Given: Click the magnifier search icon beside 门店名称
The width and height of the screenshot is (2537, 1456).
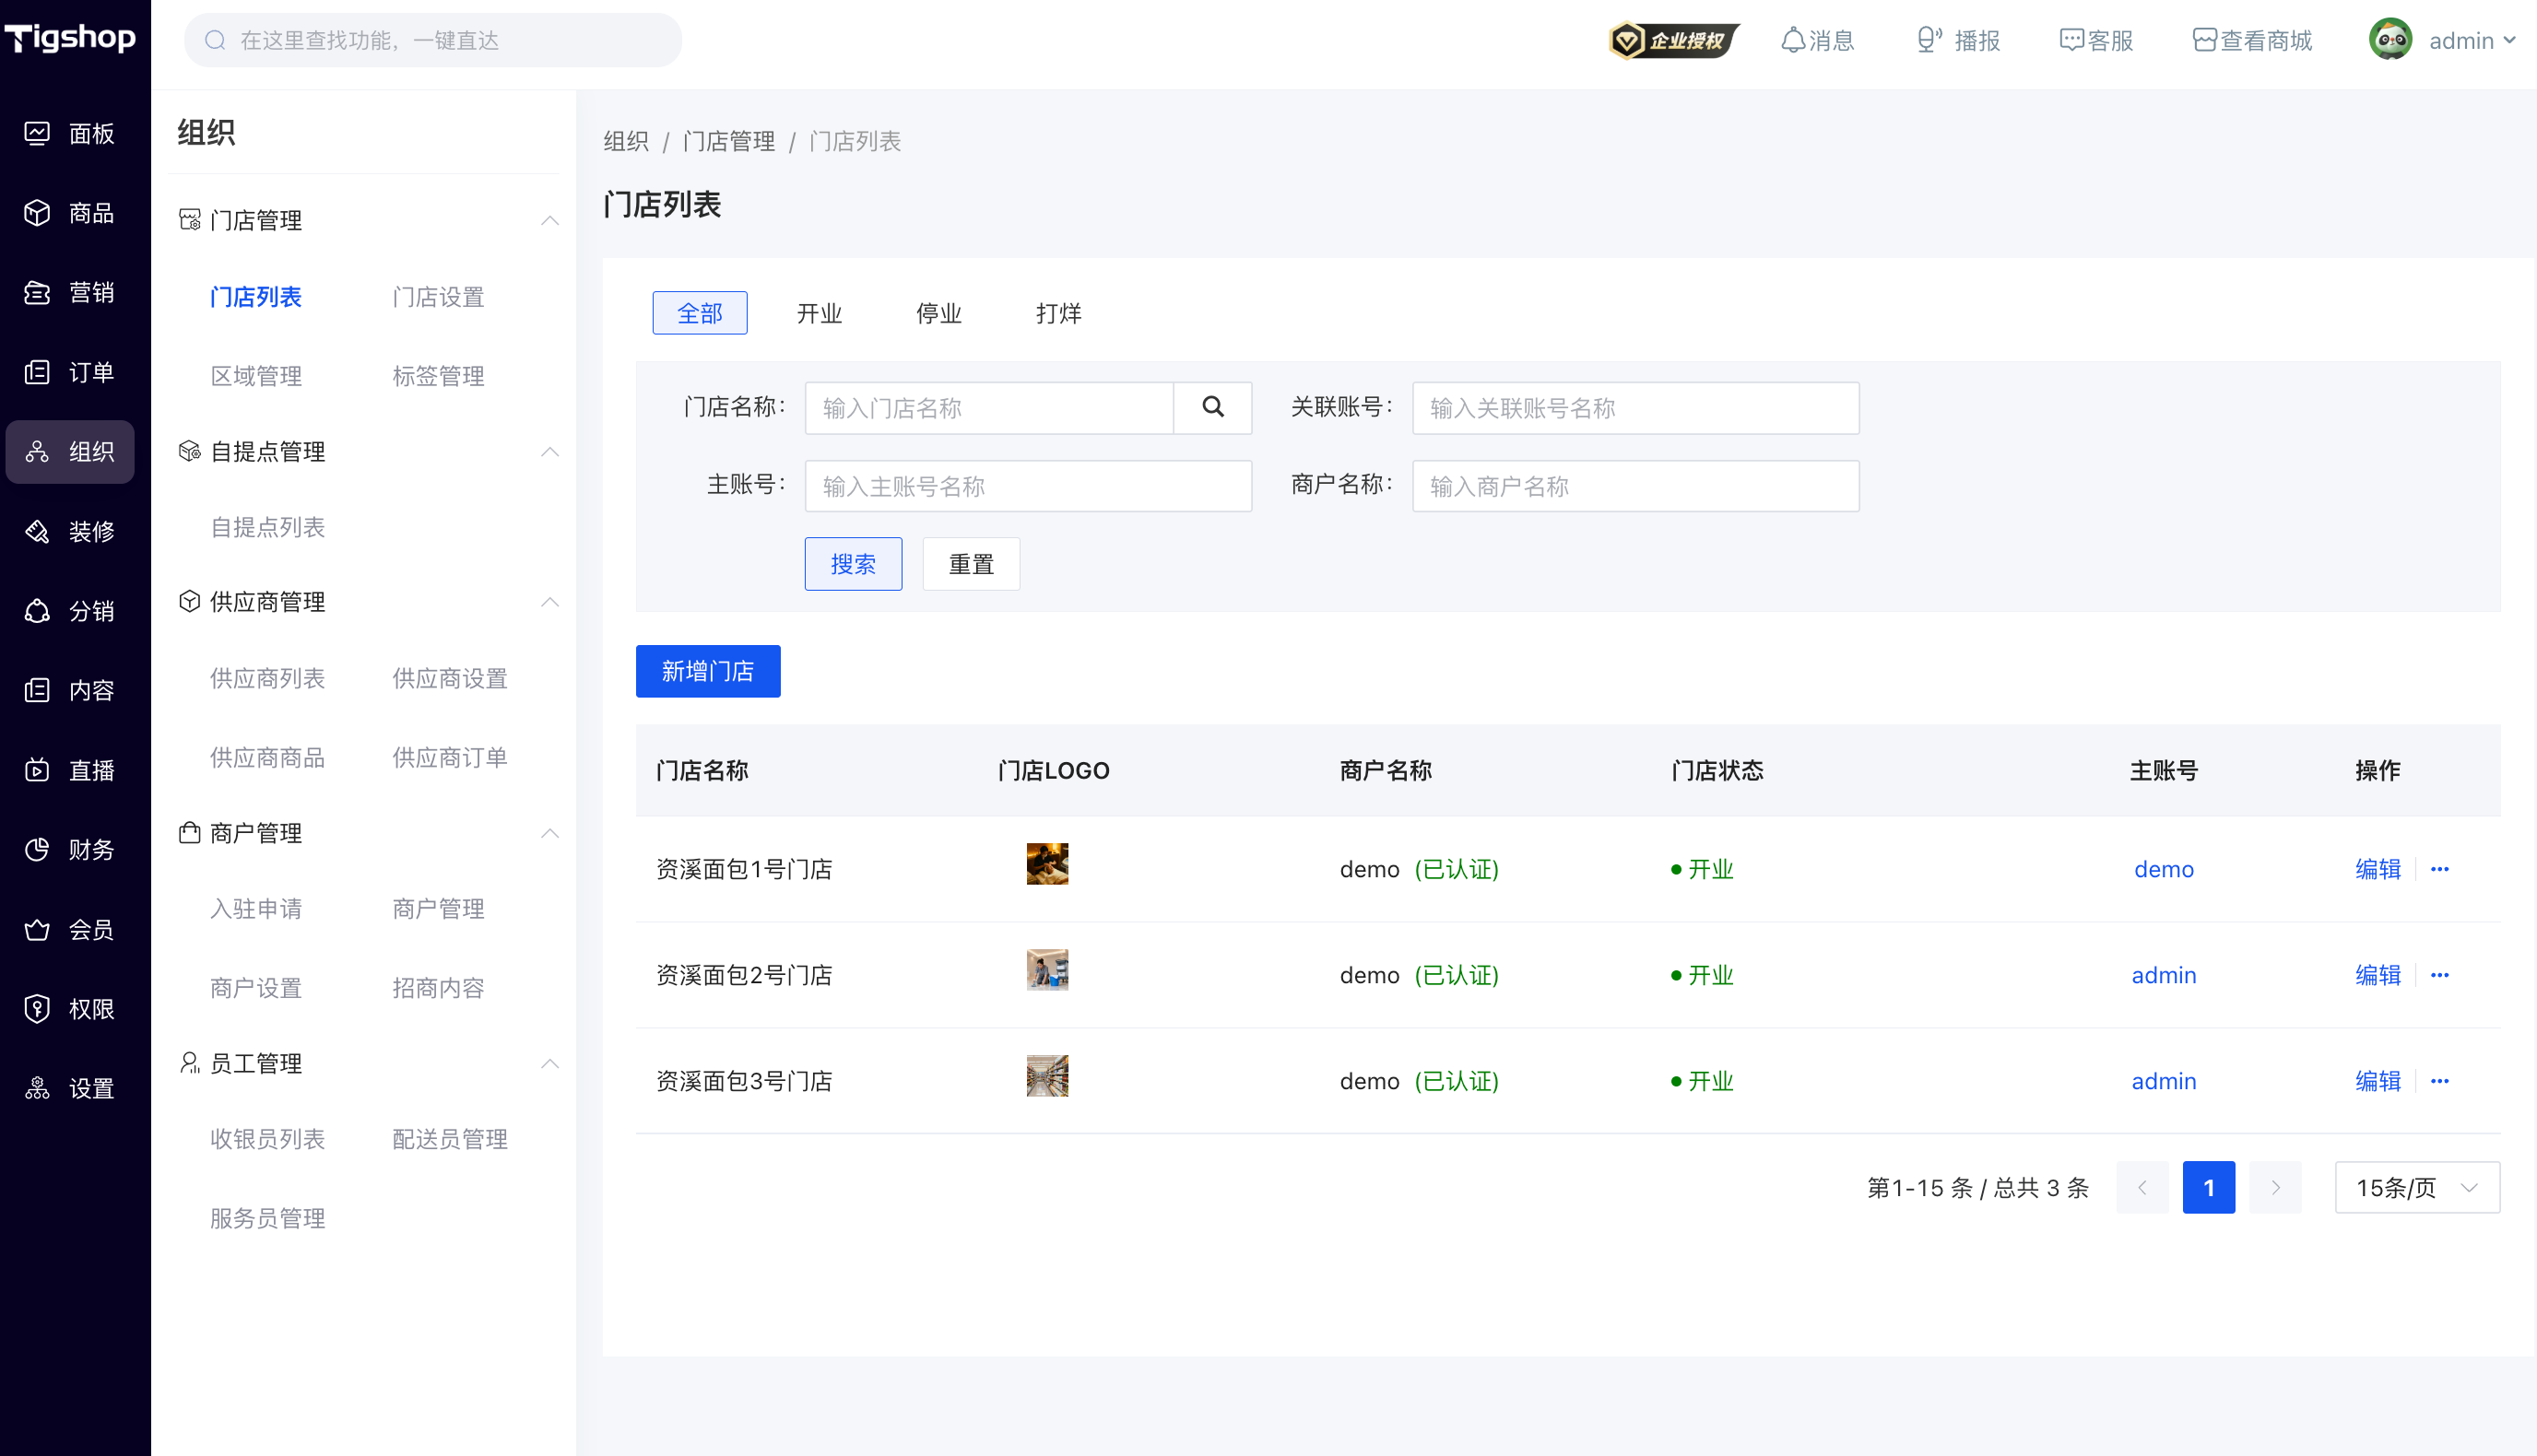Looking at the screenshot, I should pos(1212,408).
